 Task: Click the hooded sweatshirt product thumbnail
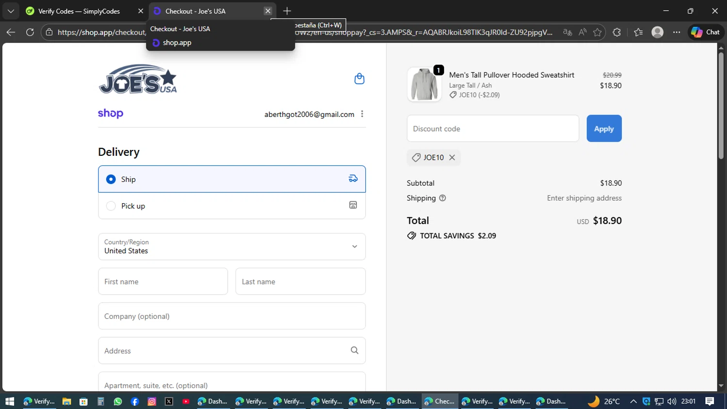coord(424,84)
